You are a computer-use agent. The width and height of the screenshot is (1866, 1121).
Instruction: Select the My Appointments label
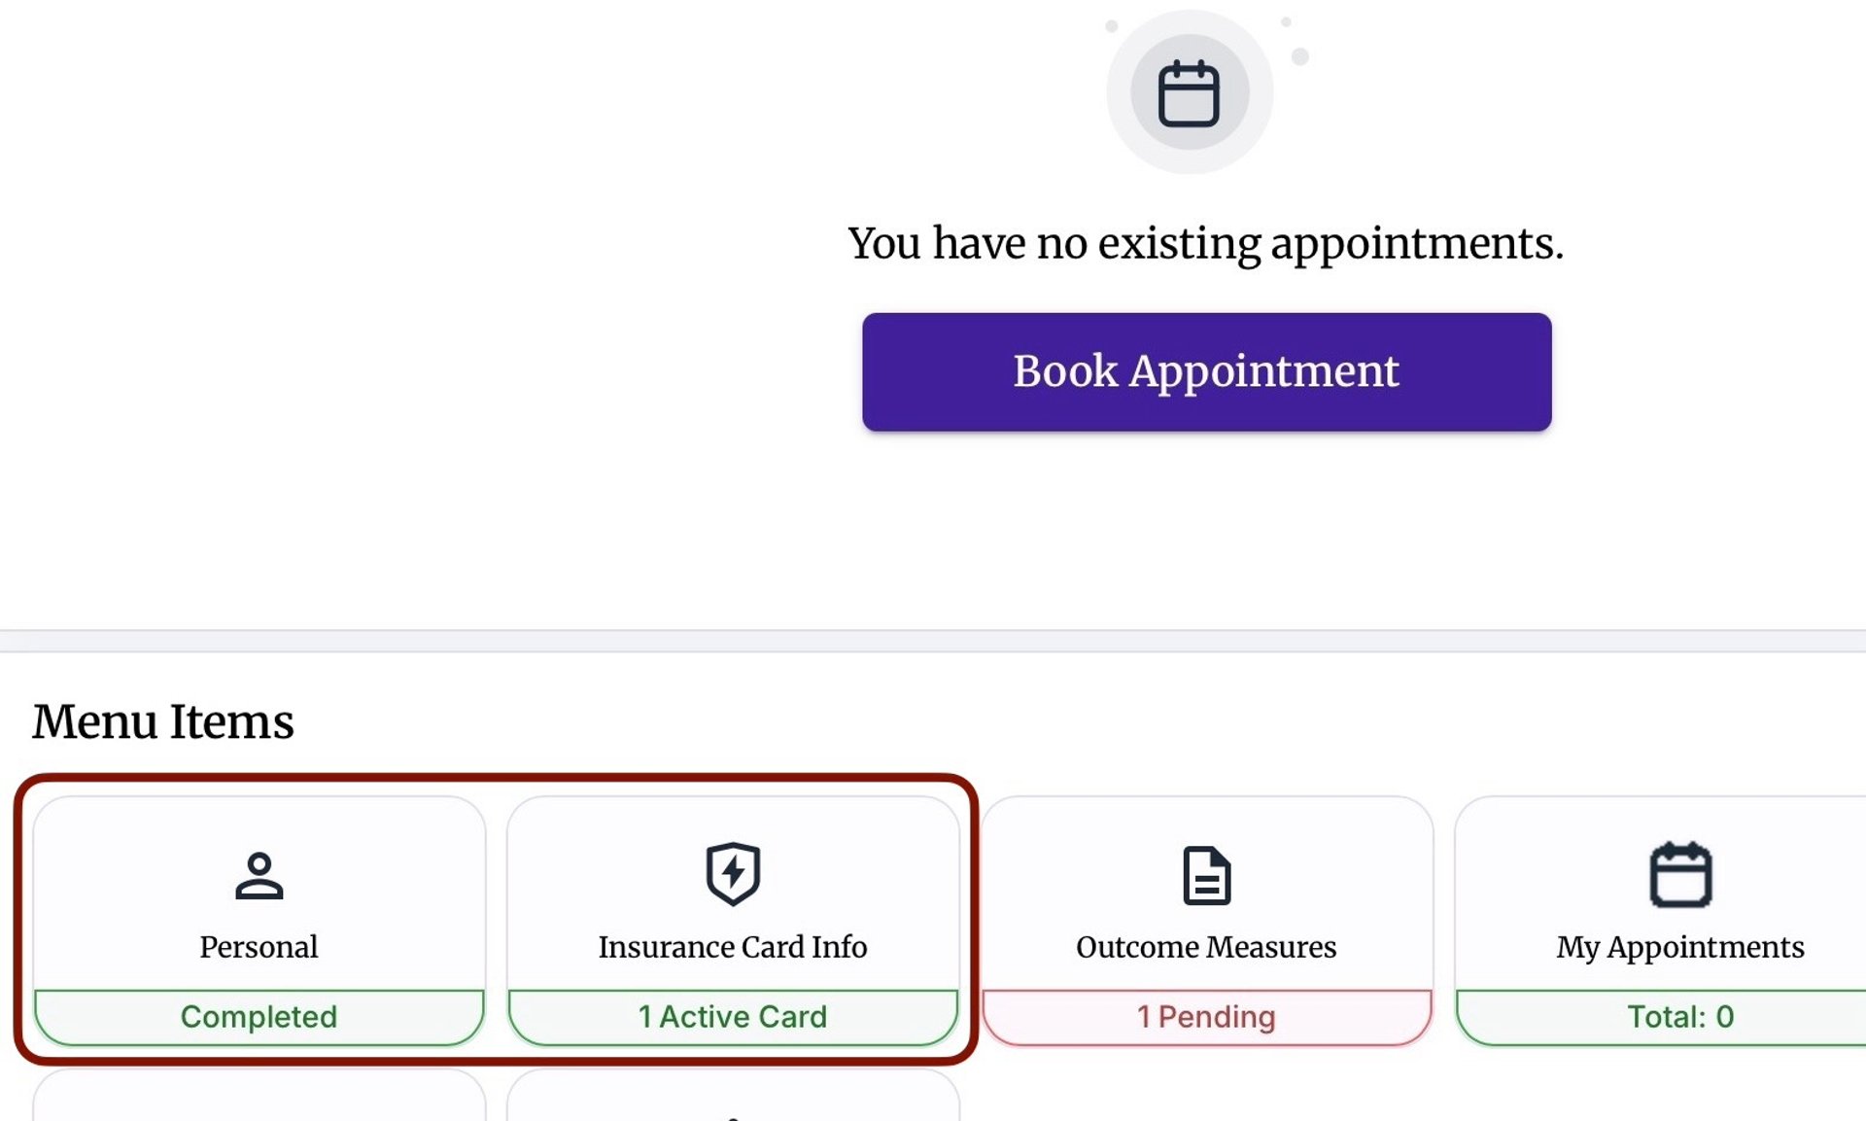[x=1680, y=946]
